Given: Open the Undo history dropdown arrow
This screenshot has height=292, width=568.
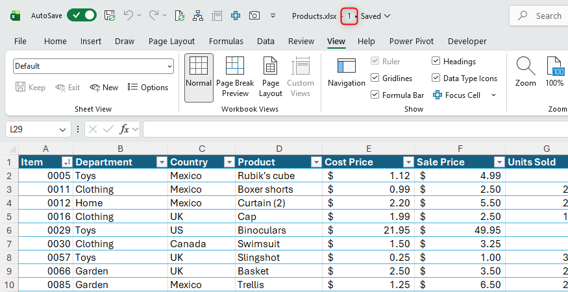Looking at the screenshot, I should [140, 16].
